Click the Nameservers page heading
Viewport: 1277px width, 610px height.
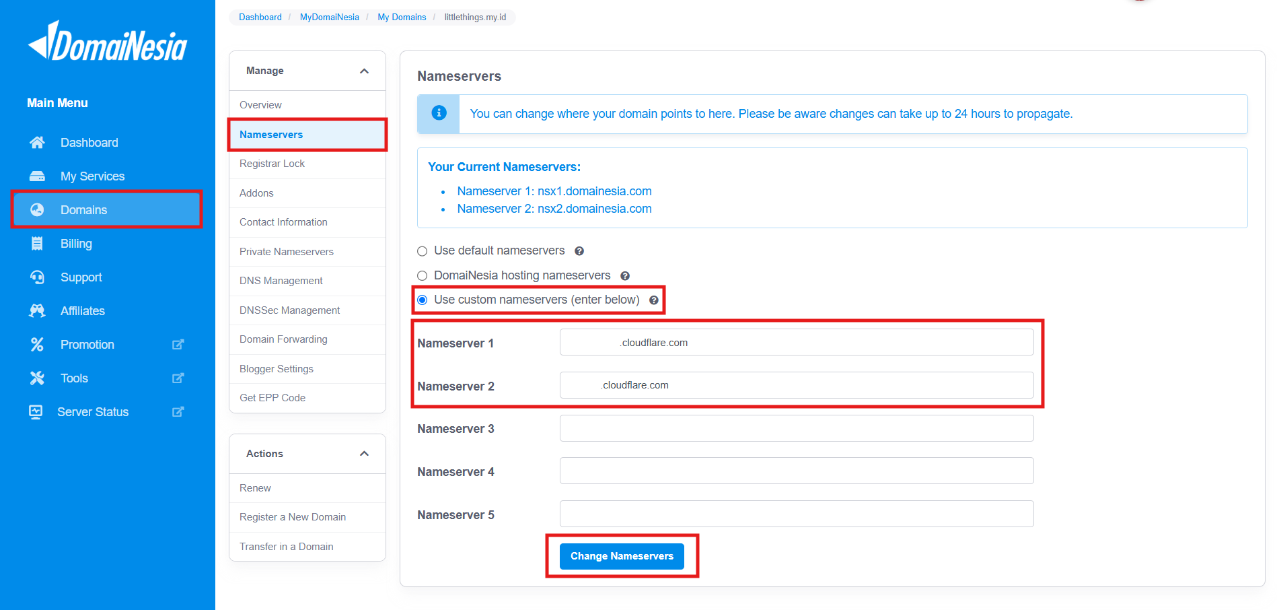tap(459, 76)
